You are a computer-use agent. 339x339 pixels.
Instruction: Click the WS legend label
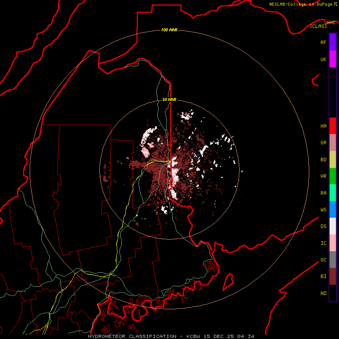323,210
